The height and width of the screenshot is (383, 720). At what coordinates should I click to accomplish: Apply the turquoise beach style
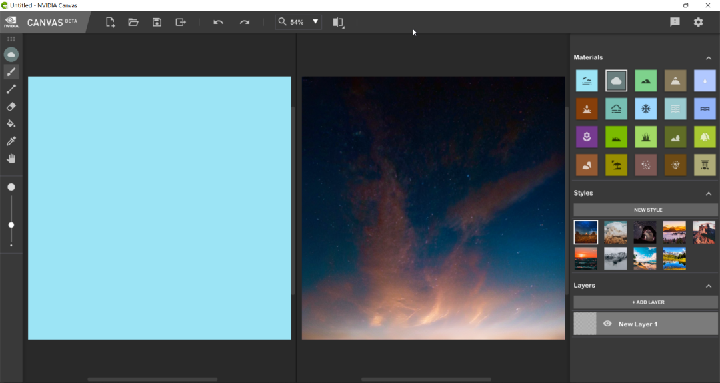coord(645,258)
